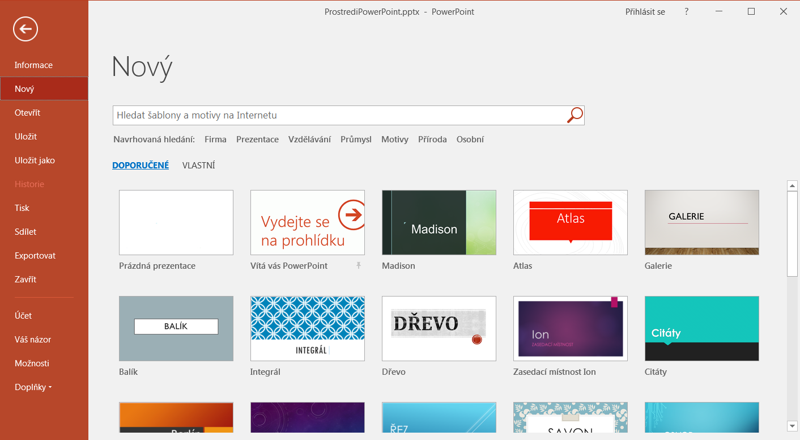Select the Prázdná prezentace thumbnail
Viewport: 800px width, 440px height.
pos(176,222)
